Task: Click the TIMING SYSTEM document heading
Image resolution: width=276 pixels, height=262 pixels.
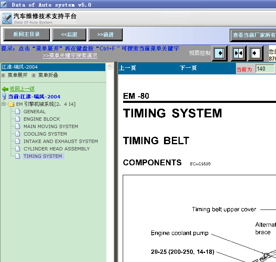Action: pos(173,113)
